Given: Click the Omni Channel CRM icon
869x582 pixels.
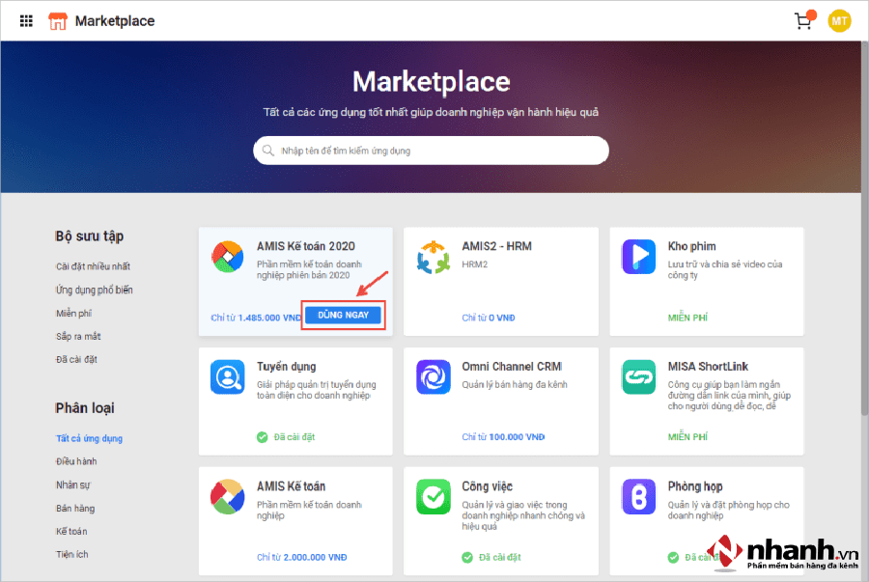Looking at the screenshot, I should [x=434, y=377].
